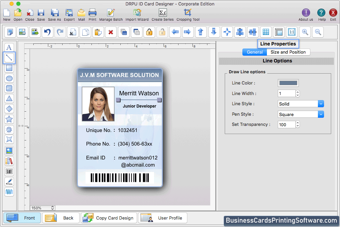340x227 pixels.
Task: Open the User Profile
Action: click(x=163, y=218)
